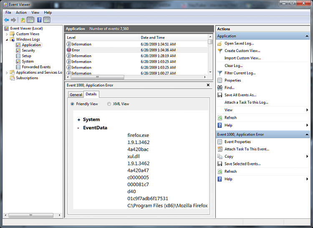Viewport: 313px width, 228px height.
Task: Click the event list scroll down arrow
Action: [210, 72]
